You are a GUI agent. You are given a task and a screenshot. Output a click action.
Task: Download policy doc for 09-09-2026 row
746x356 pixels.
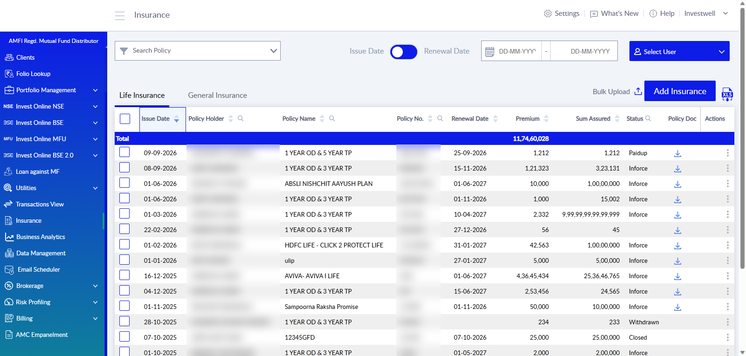(677, 153)
